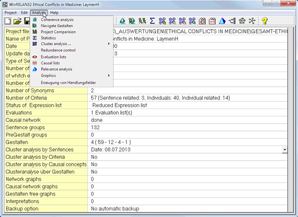Click the 'Backup option' label
Image resolution: width=298 pixels, height=217 pixels.
22,209
